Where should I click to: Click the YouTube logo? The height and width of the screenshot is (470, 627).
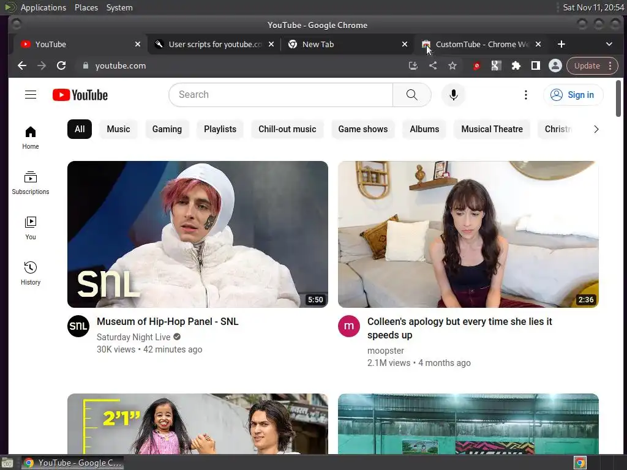coord(80,95)
